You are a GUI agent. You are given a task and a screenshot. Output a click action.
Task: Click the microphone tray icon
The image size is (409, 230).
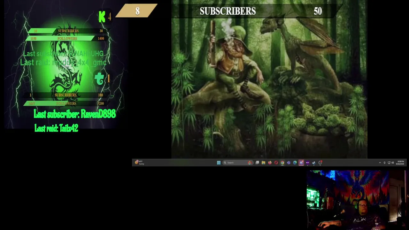click(x=384, y=163)
